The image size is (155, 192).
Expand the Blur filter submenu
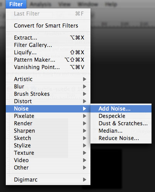48,86
